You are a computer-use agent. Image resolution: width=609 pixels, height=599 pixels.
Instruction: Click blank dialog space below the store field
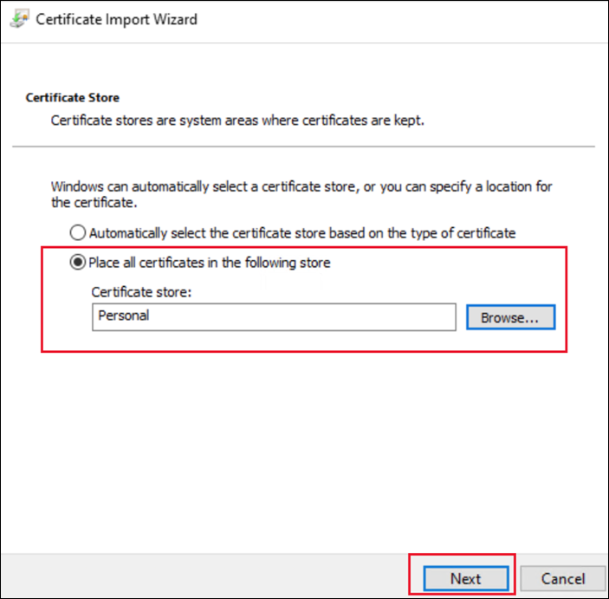(x=303, y=433)
